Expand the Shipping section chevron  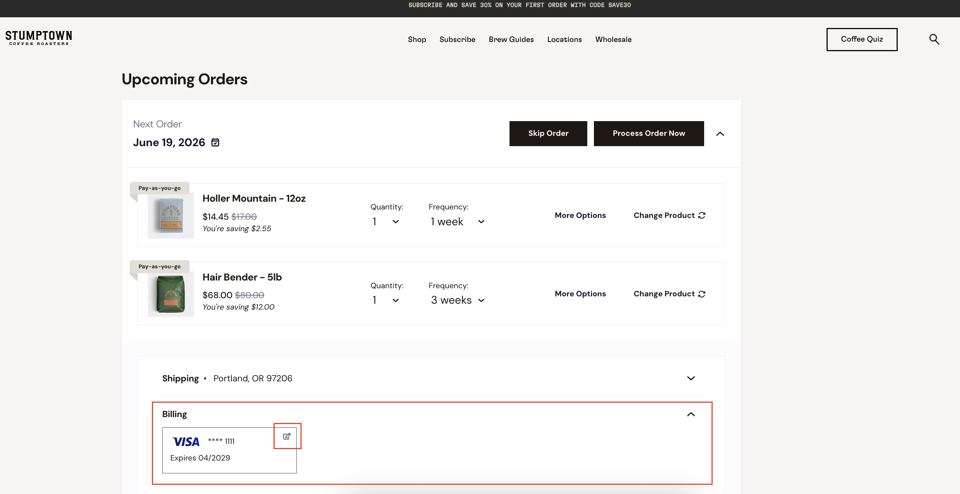point(691,378)
